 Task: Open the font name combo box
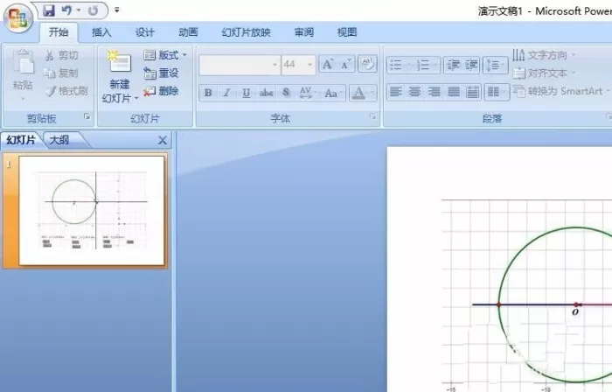pos(240,65)
